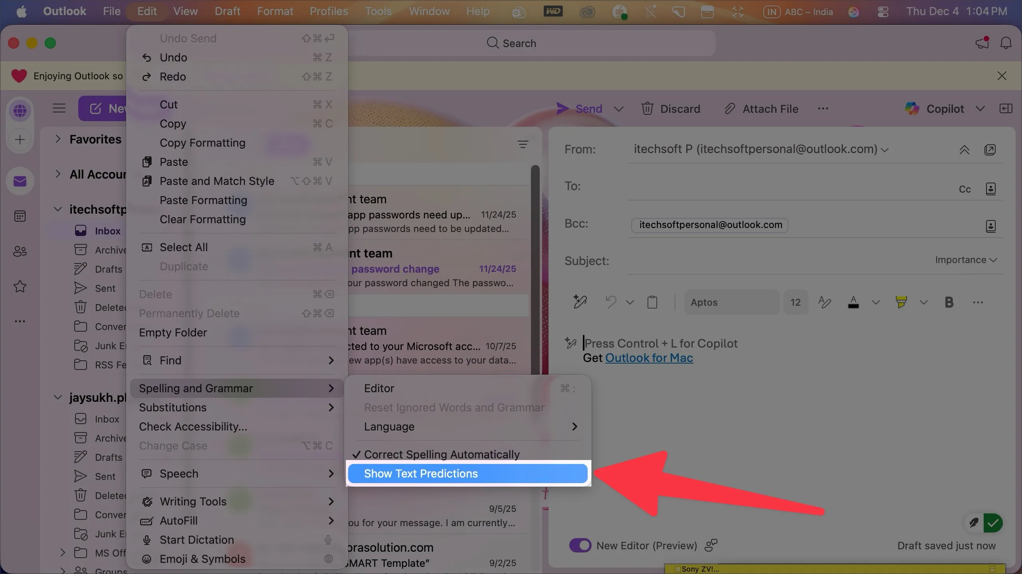Open message in new window icon
This screenshot has width=1022, height=574.
click(990, 150)
